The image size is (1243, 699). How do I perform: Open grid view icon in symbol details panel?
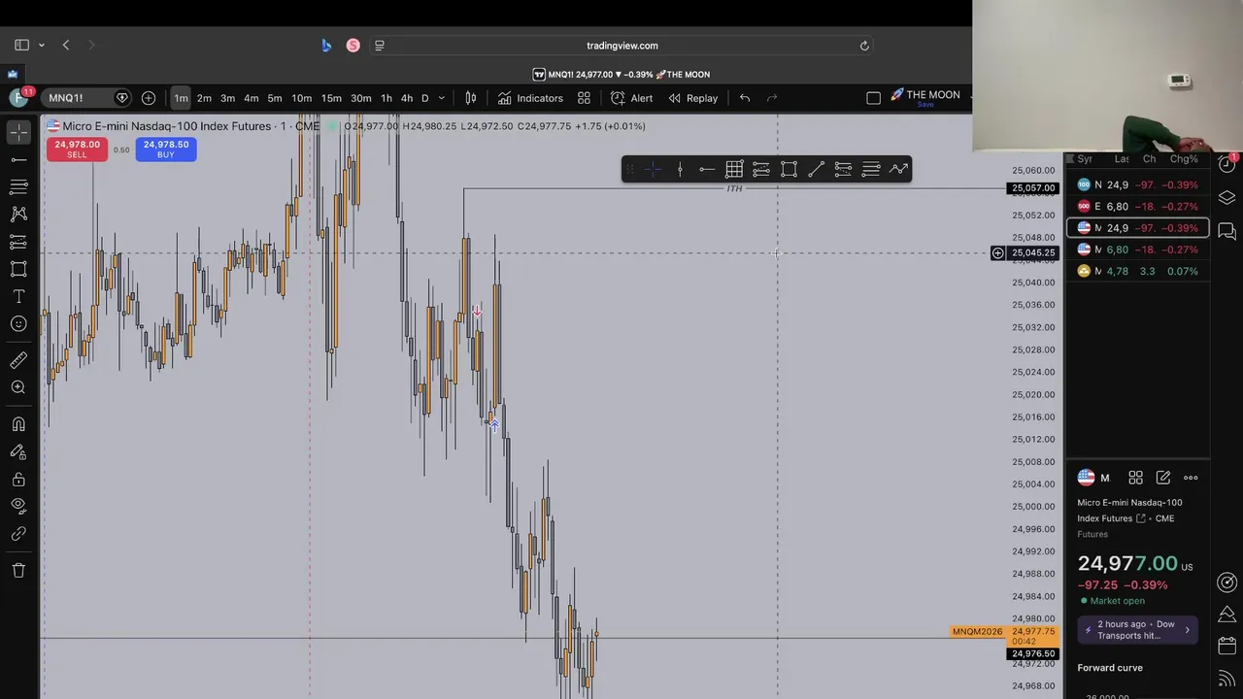pyautogui.click(x=1135, y=478)
